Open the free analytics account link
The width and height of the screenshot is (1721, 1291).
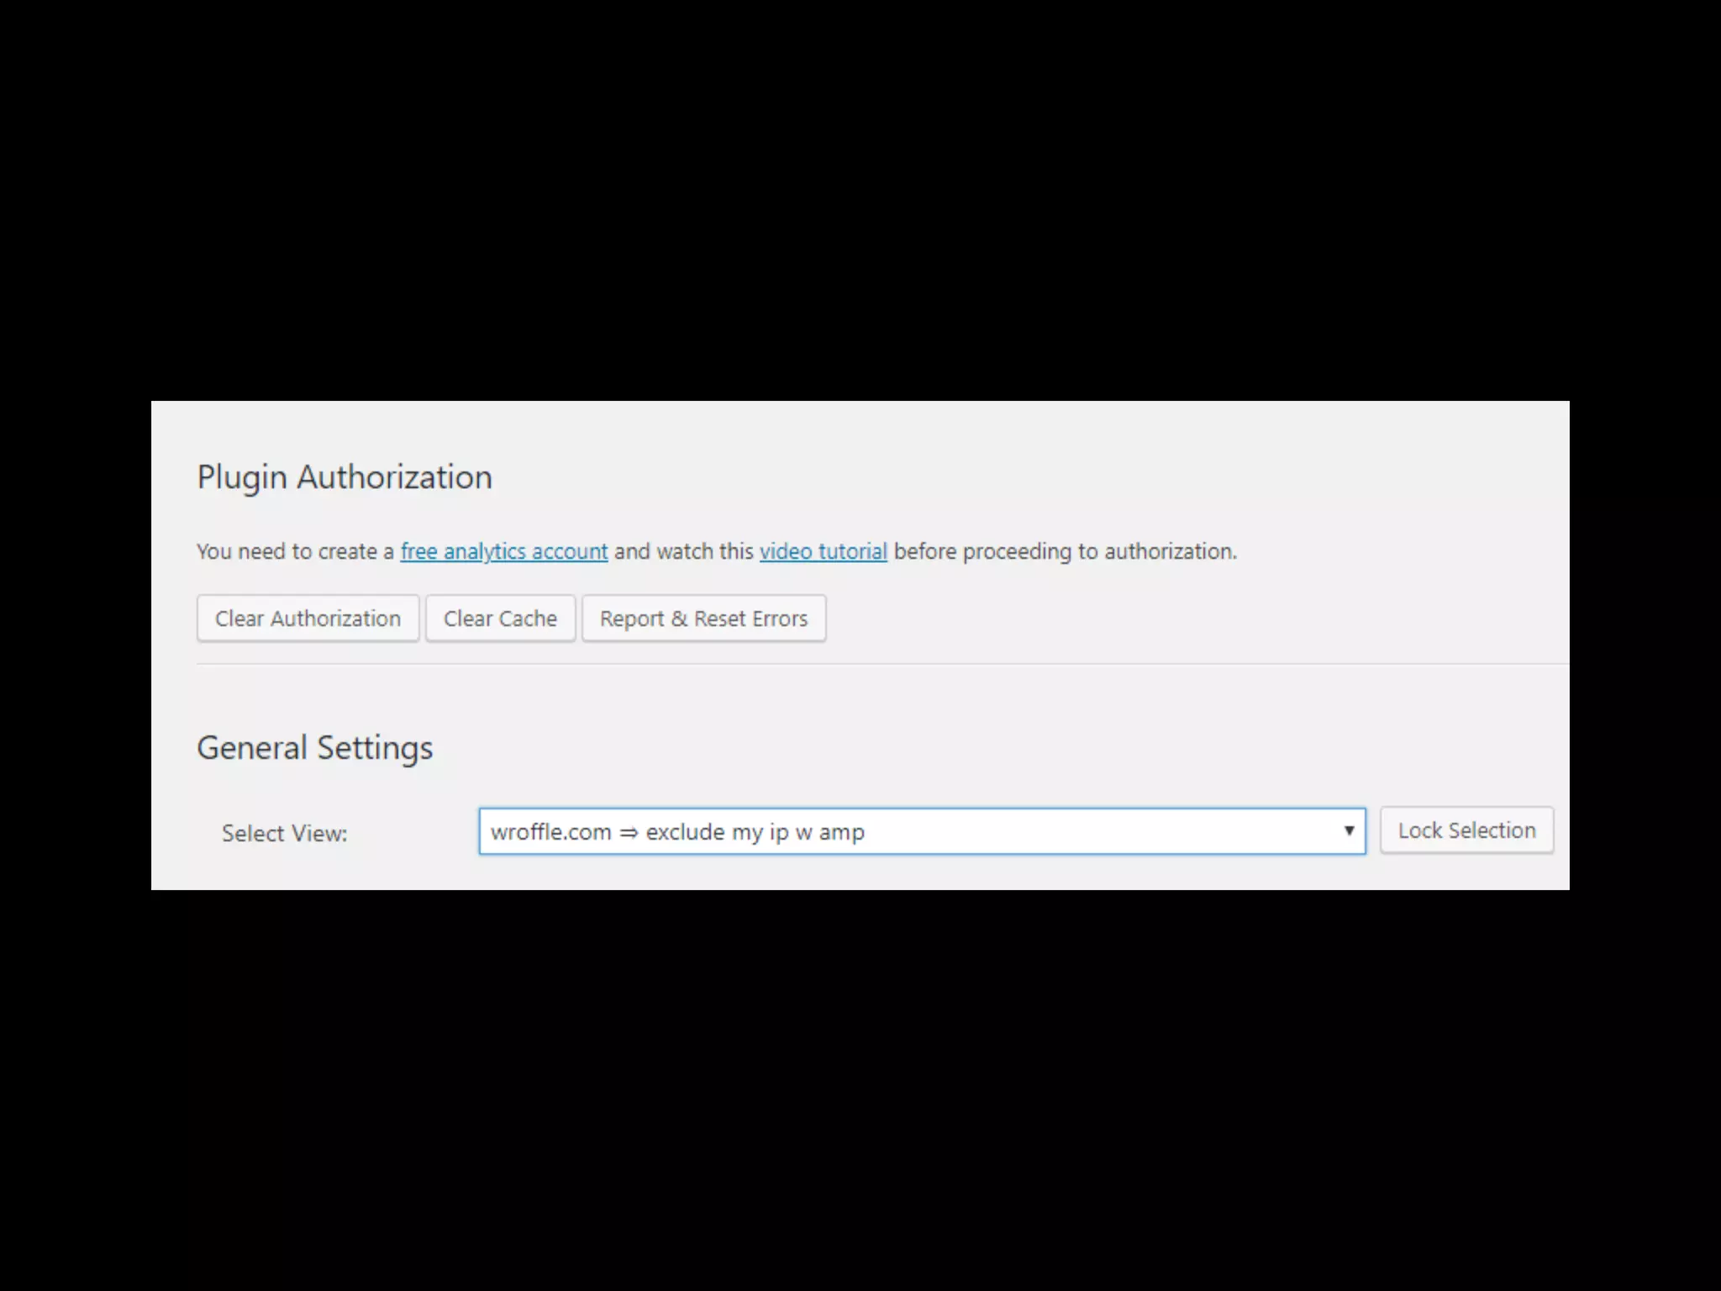click(x=503, y=551)
